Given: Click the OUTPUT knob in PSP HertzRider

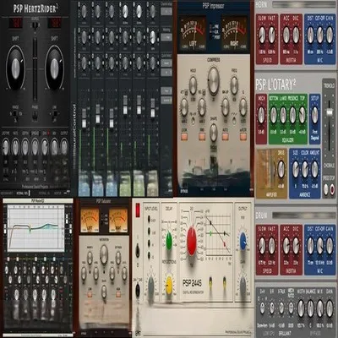Looking at the screenshot, I should click(x=64, y=147).
